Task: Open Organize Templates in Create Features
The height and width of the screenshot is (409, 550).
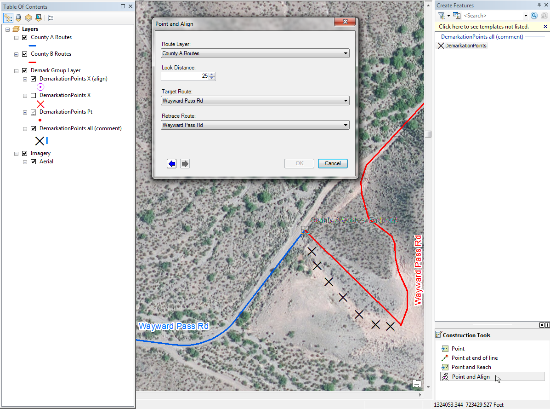Action: (457, 16)
